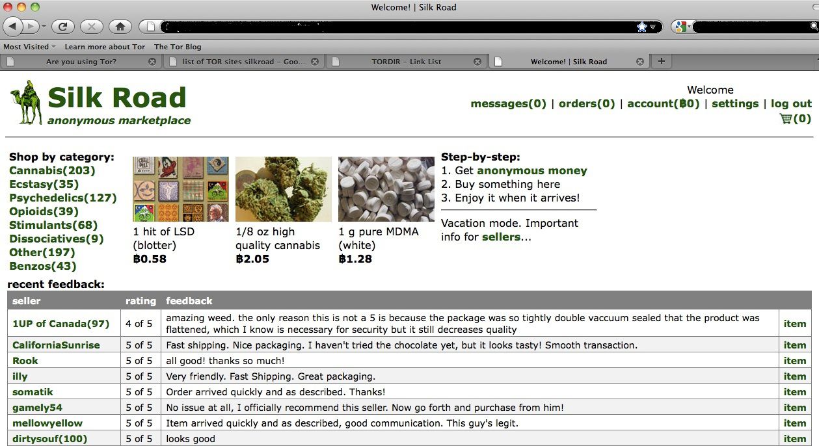Open the Most Visited bookmarks dropdown
This screenshot has width=819, height=446.
pyautogui.click(x=26, y=46)
